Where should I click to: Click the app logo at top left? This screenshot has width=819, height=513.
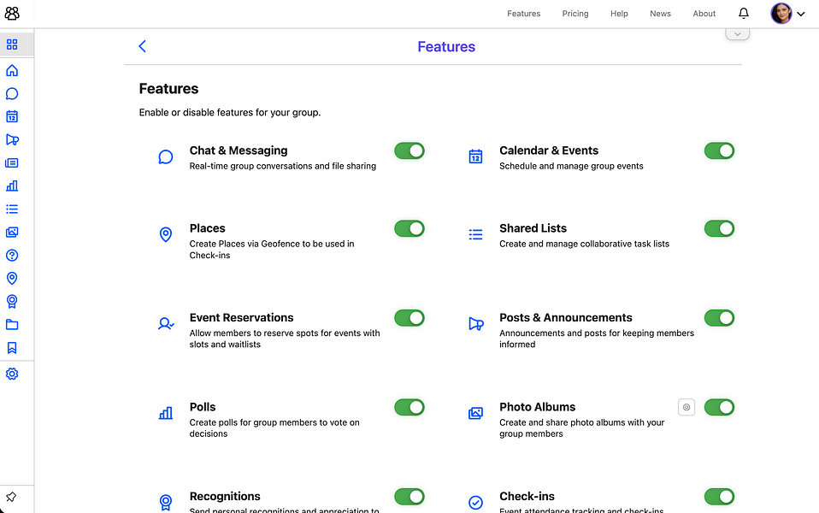[12, 14]
